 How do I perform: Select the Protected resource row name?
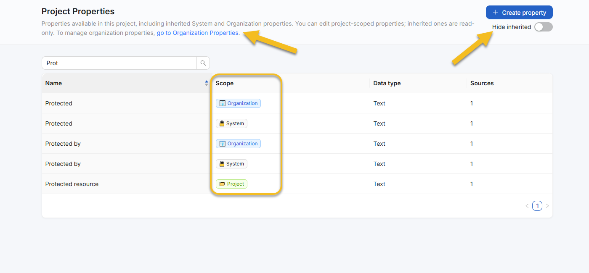72,184
